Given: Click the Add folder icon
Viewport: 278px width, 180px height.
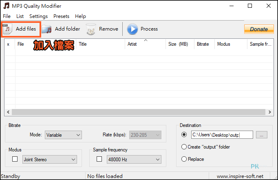Looking at the screenshot, I should [47, 29].
